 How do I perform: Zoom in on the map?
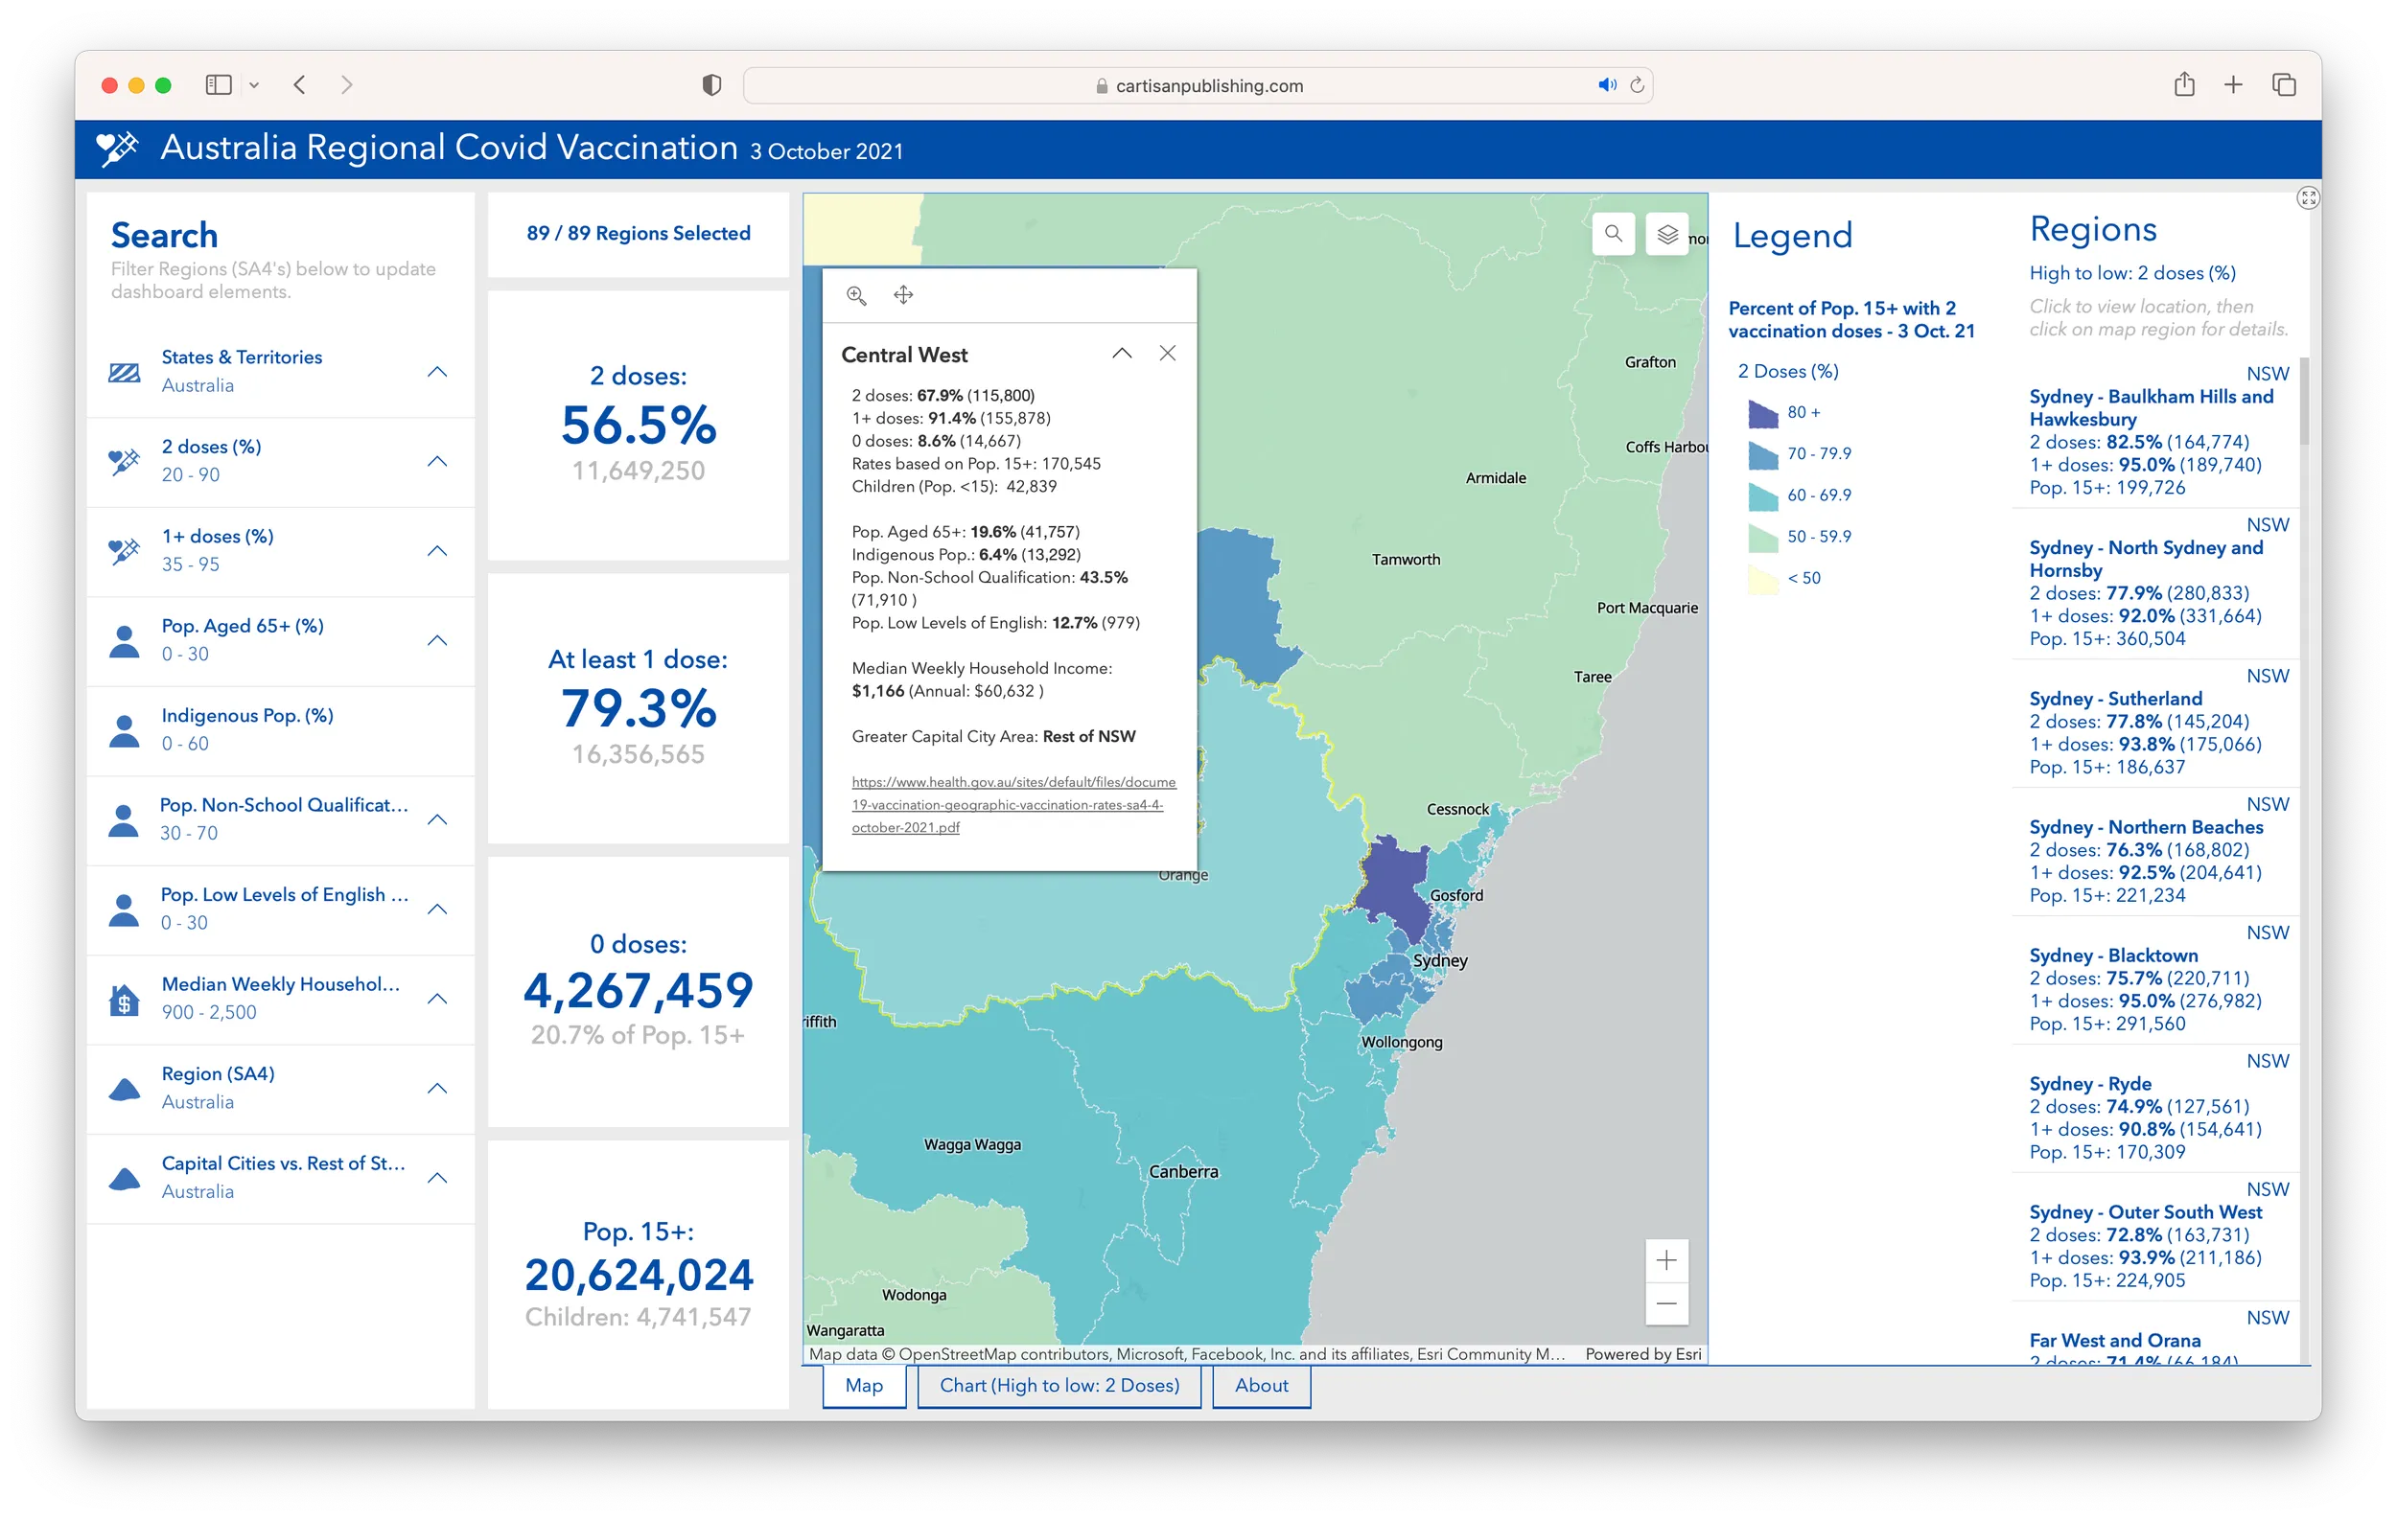1666,1260
